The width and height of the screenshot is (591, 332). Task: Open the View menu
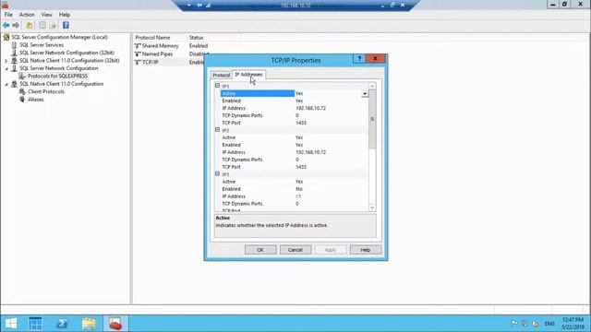47,15
